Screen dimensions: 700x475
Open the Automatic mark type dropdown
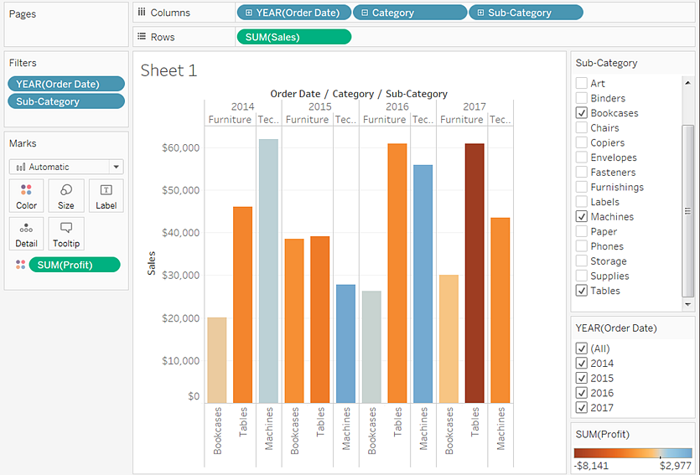[116, 167]
